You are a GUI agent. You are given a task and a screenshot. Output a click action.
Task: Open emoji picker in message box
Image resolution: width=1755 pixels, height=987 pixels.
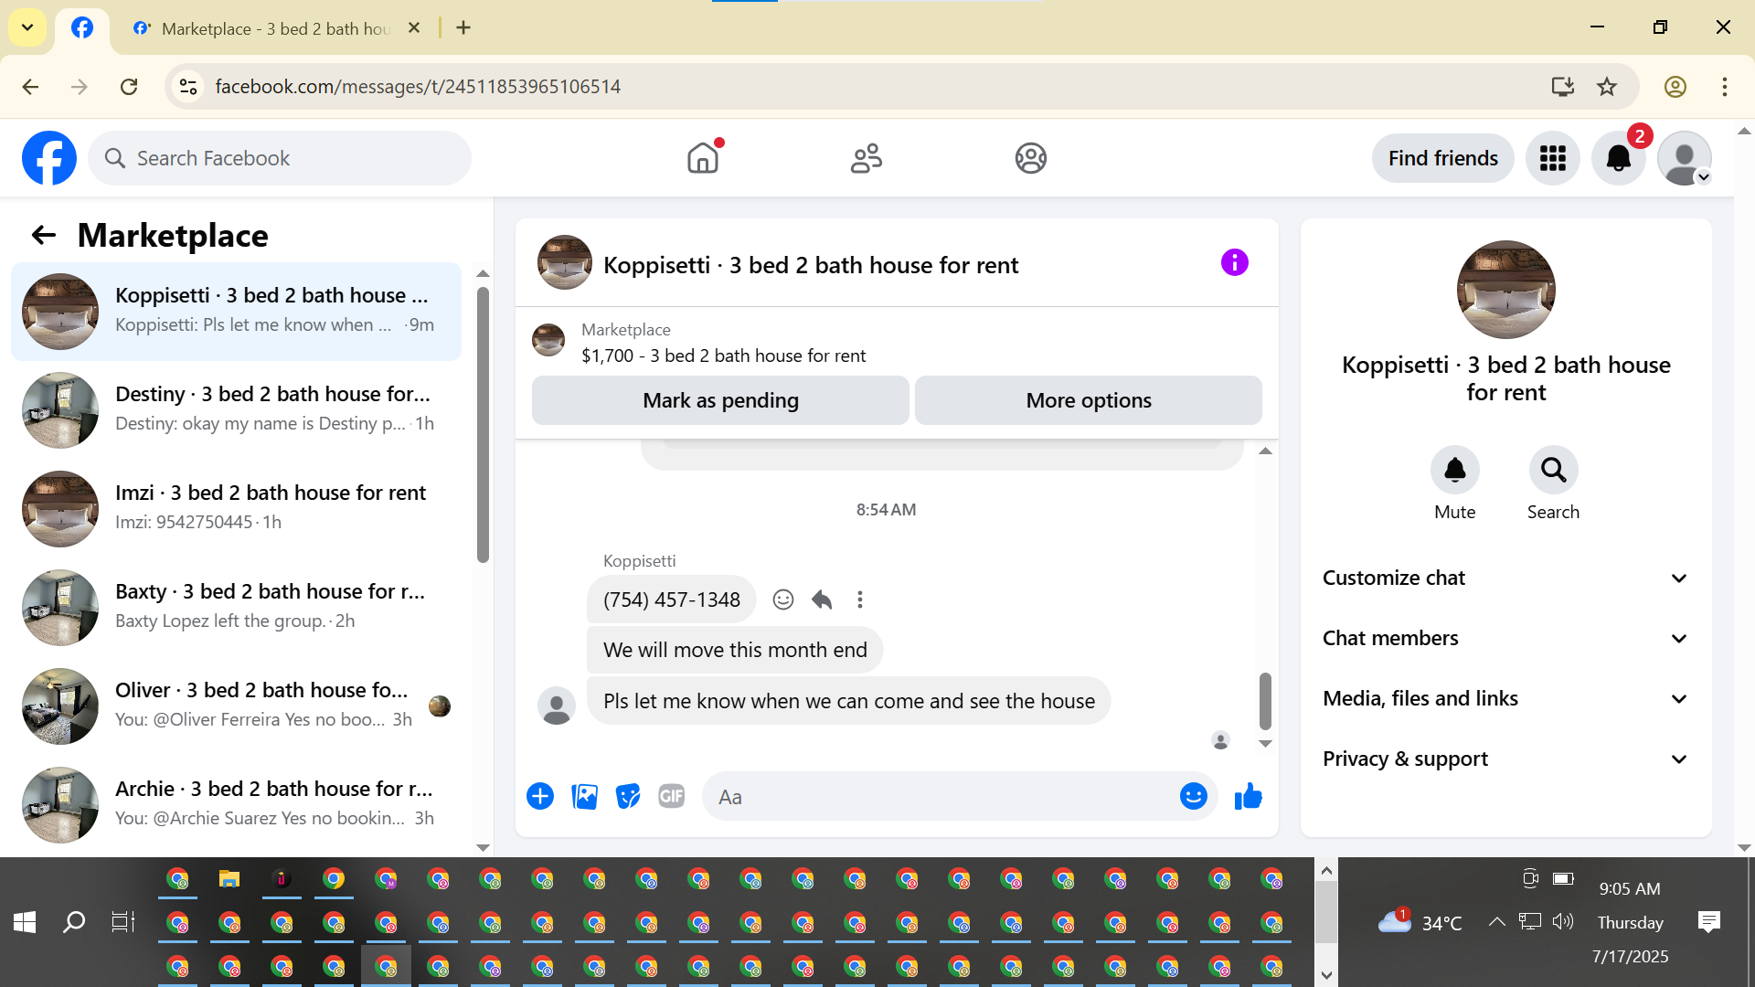pyautogui.click(x=1193, y=797)
